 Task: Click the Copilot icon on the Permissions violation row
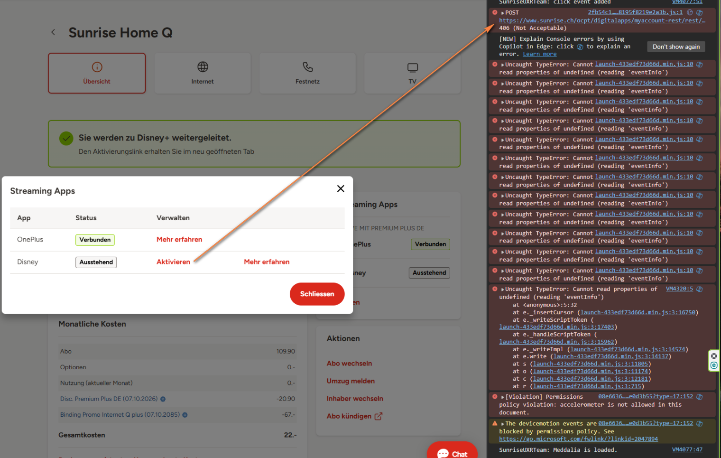(699, 397)
